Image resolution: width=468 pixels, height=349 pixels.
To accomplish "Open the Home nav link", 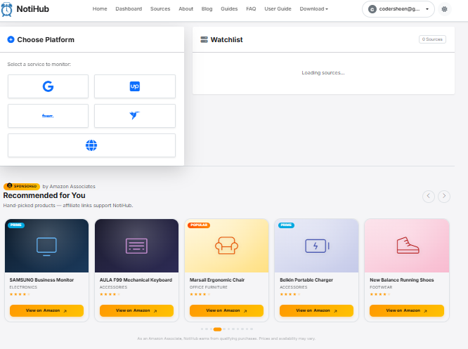I will (x=100, y=9).
